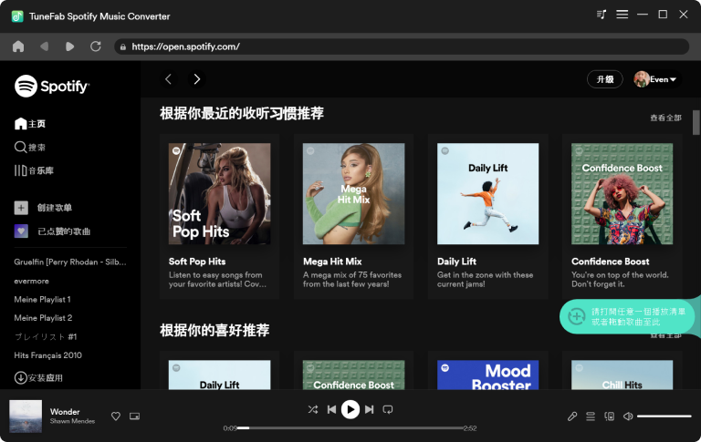The image size is (701, 442).
Task: Adjust the volume slider
Action: [x=664, y=416]
